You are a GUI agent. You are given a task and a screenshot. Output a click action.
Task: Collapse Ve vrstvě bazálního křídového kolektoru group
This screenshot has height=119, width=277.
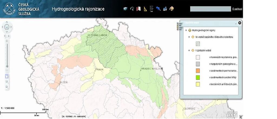[189, 37]
